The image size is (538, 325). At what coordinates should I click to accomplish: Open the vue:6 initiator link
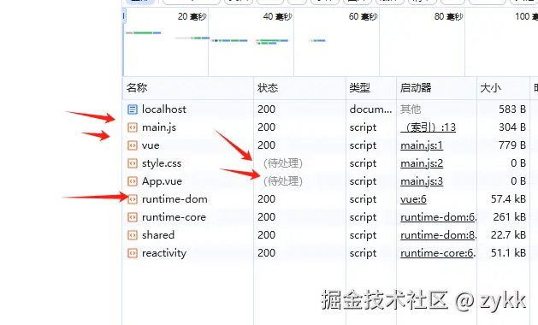pos(413,199)
